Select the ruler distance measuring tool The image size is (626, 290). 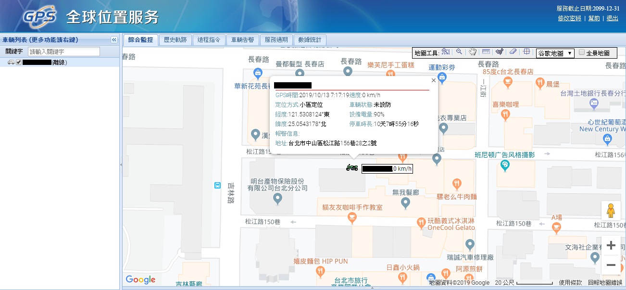coord(486,52)
